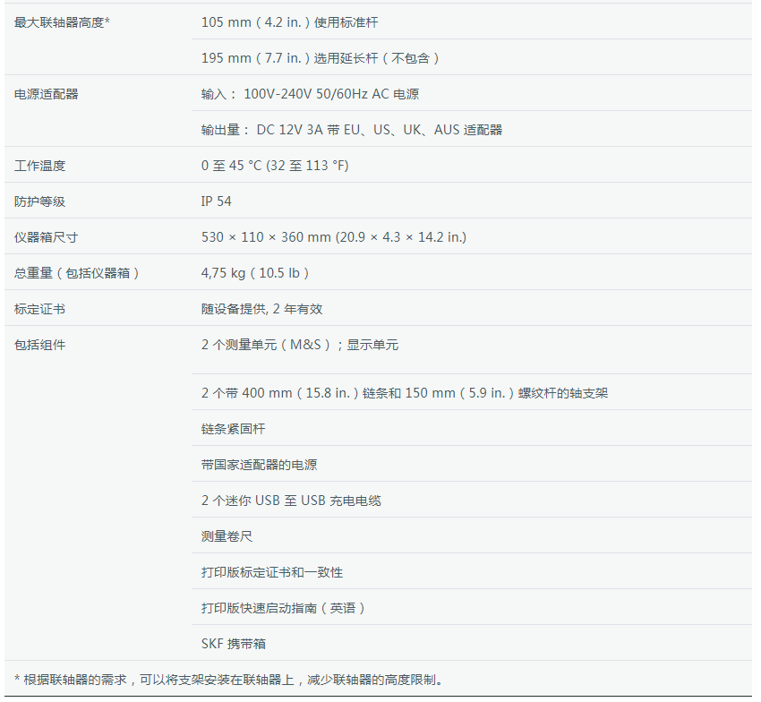
Task: Select the 105 mm 使用标准杆 value
Action: 295,21
